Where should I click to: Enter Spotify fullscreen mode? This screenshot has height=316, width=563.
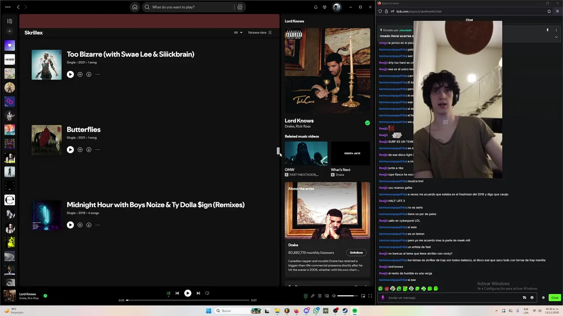[x=370, y=296]
